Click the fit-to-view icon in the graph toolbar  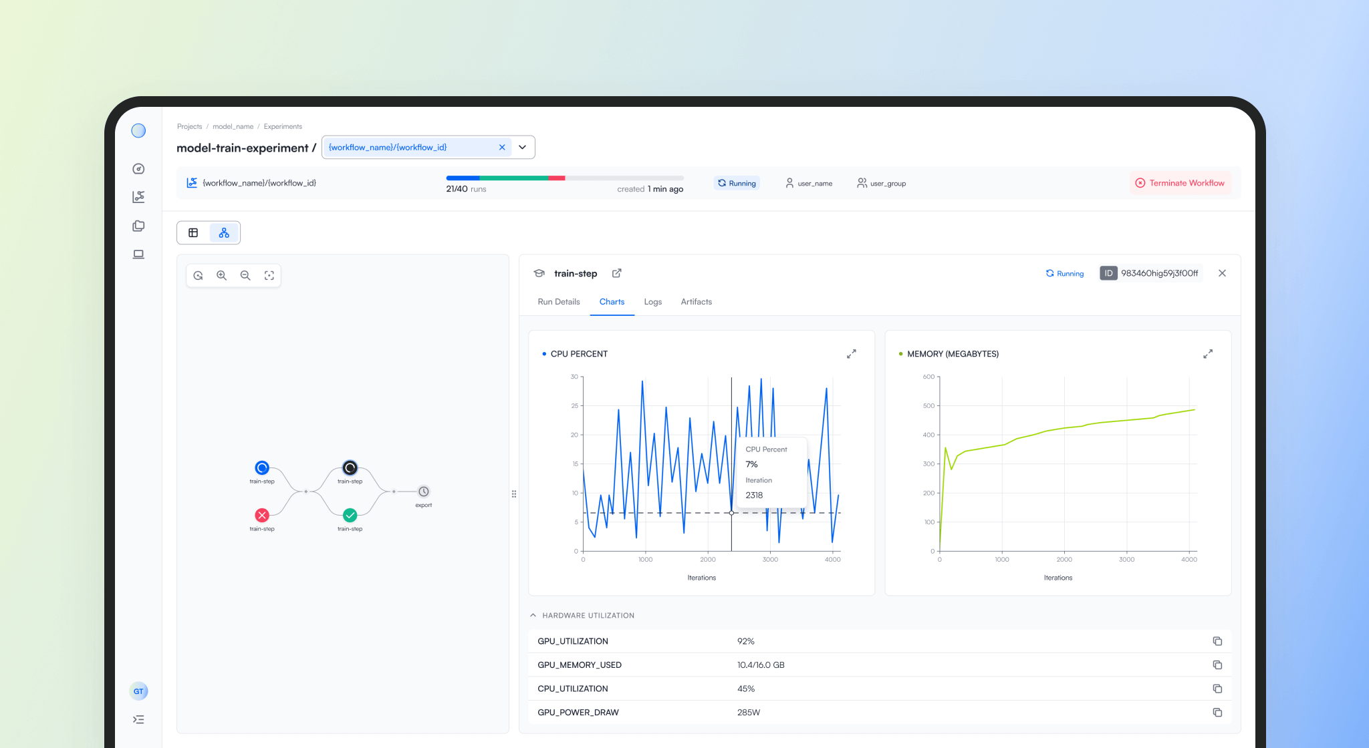[269, 275]
